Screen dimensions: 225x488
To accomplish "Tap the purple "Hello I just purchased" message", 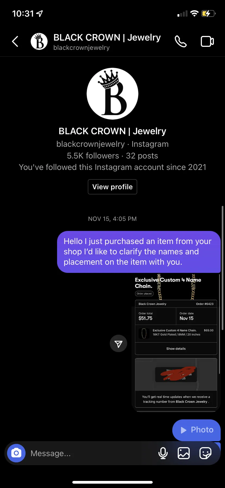I will pos(139,252).
